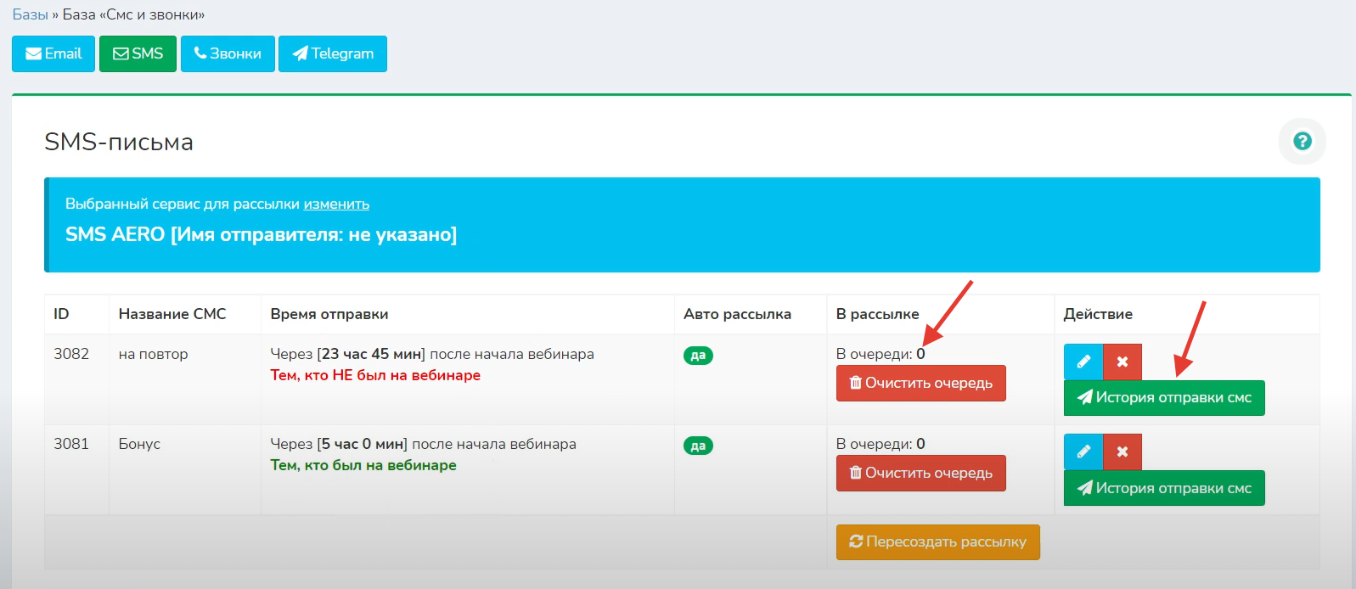Switch to the SMS tab
The height and width of the screenshot is (589, 1356).
pos(138,53)
